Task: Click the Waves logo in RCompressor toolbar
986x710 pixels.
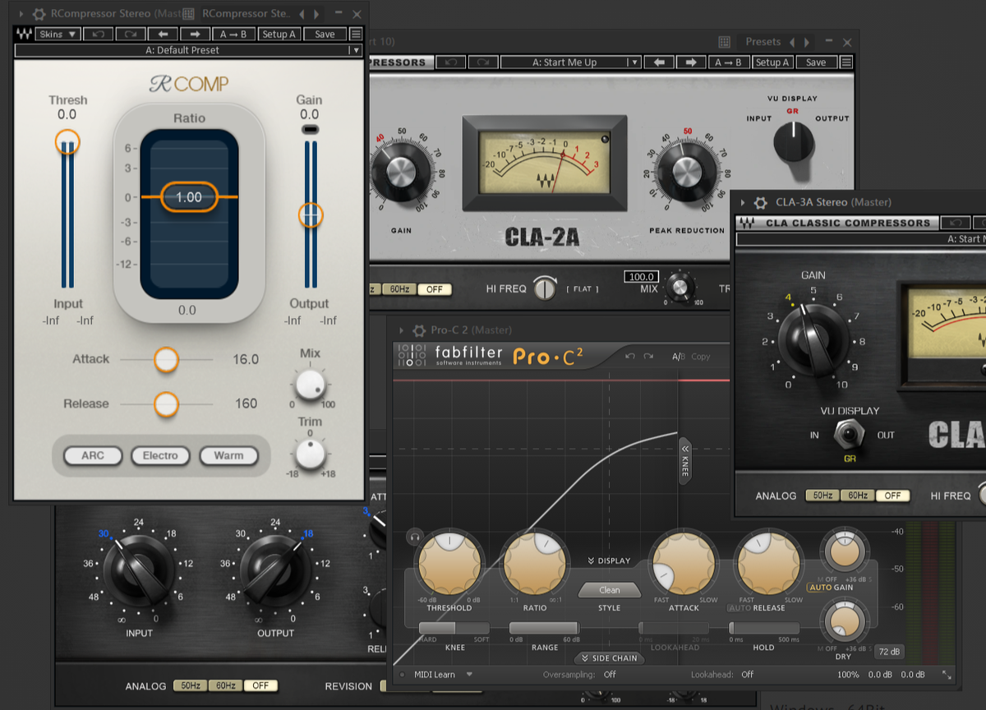Action: point(24,35)
